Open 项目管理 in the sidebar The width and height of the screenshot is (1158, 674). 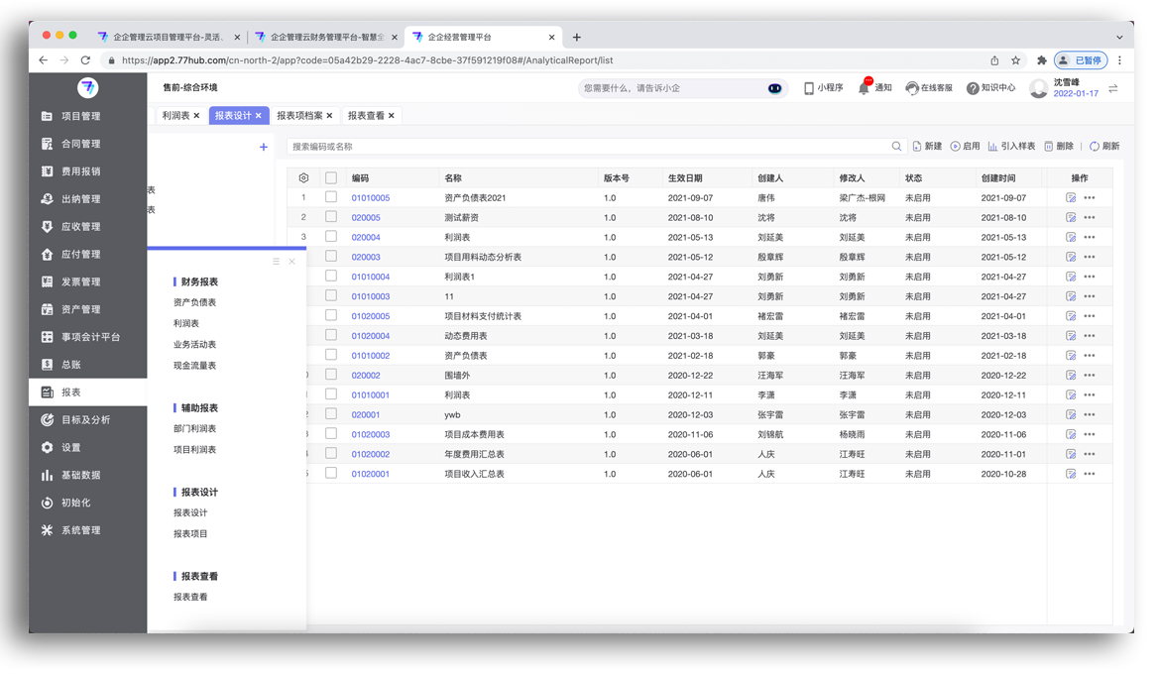point(81,116)
